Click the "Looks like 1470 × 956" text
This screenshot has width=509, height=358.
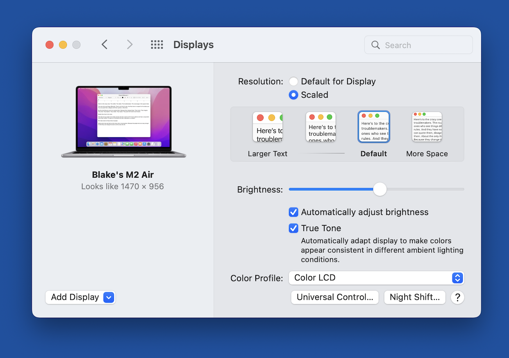tap(123, 186)
